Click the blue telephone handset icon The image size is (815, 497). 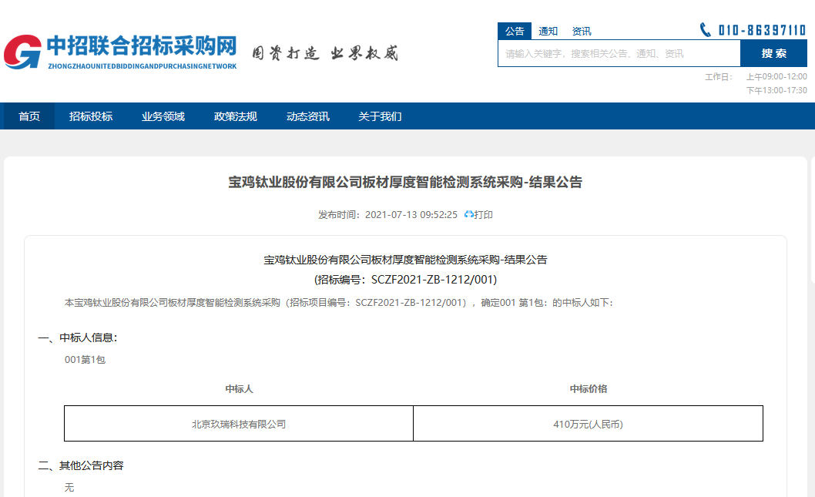(706, 30)
